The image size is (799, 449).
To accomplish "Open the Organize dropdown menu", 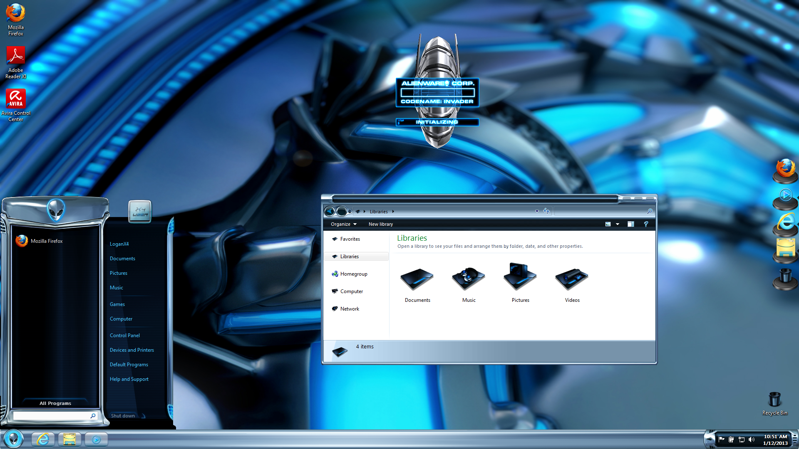I will coord(344,224).
